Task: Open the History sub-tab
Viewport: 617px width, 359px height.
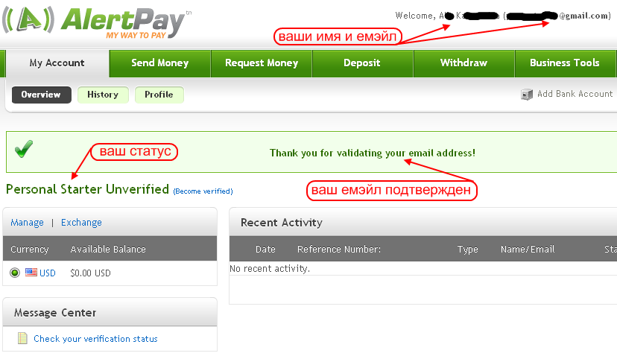Action: (x=103, y=95)
